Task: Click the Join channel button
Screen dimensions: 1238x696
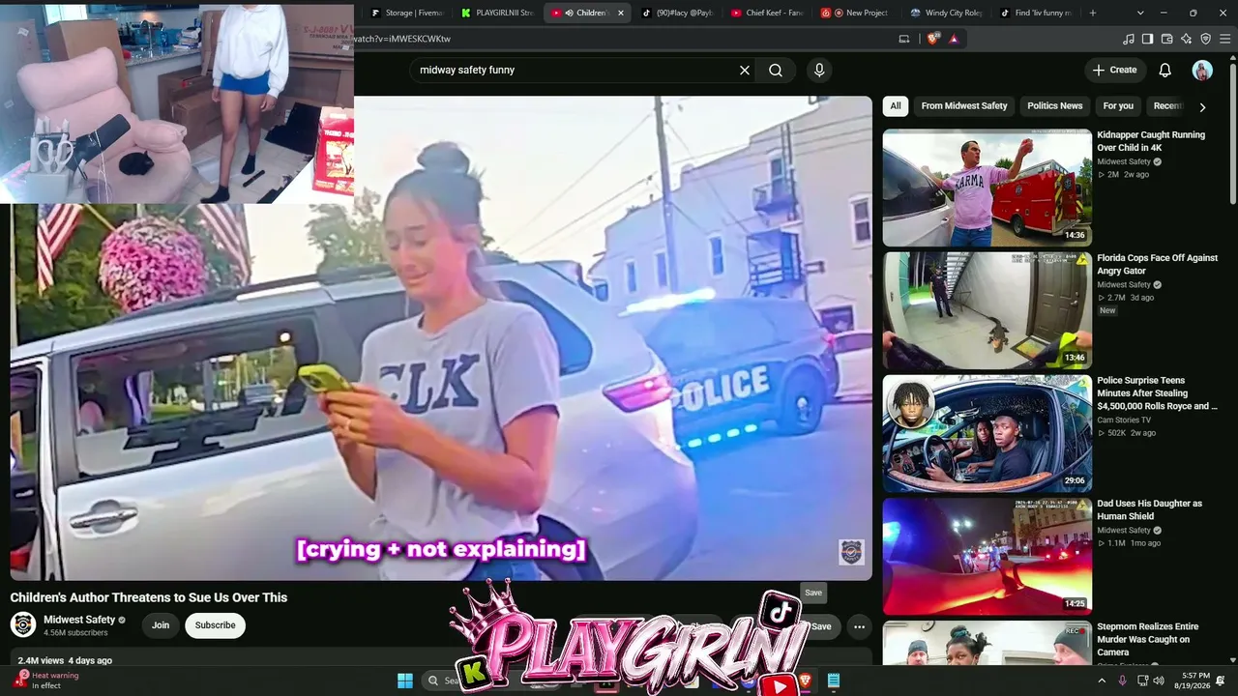Action: pos(161,625)
